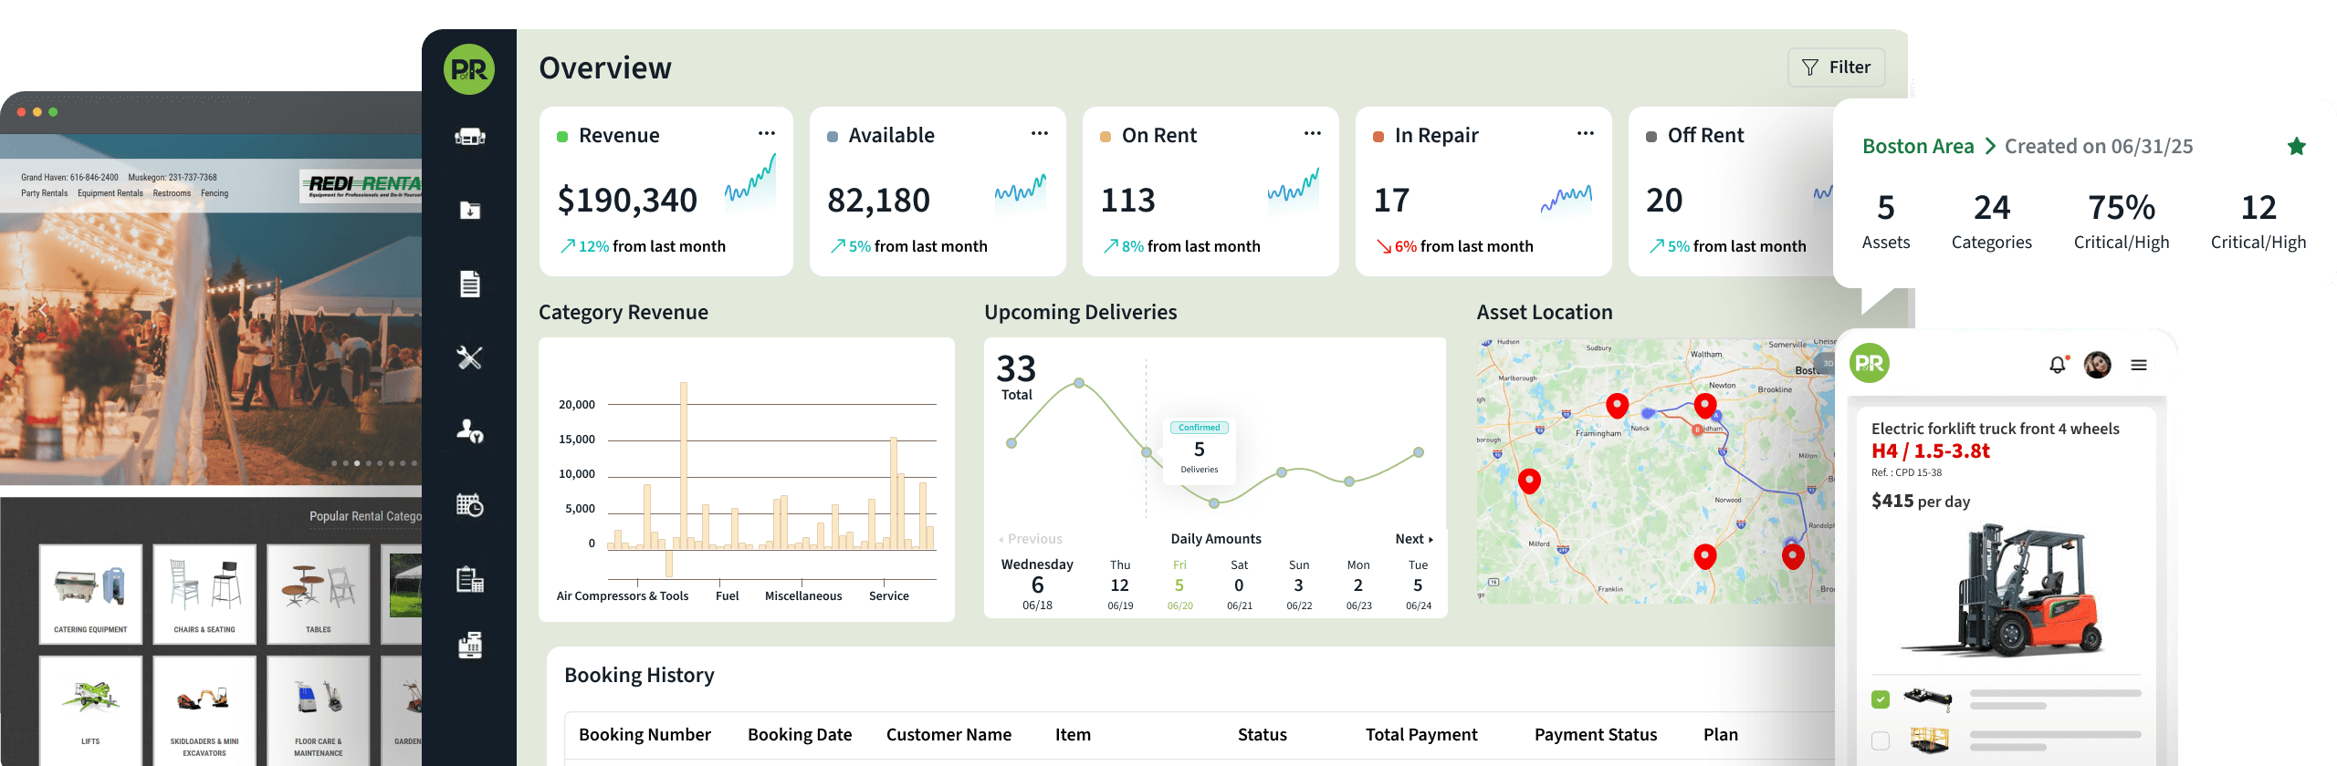Click the Booking Number column header
The width and height of the screenshot is (2337, 766).
(x=645, y=735)
